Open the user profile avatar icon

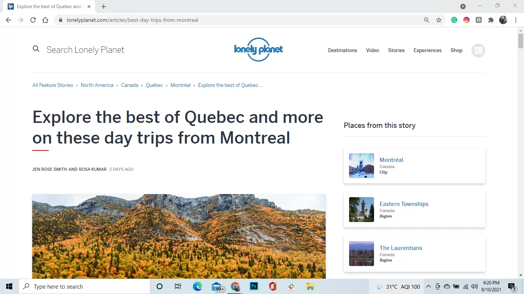coord(478,51)
